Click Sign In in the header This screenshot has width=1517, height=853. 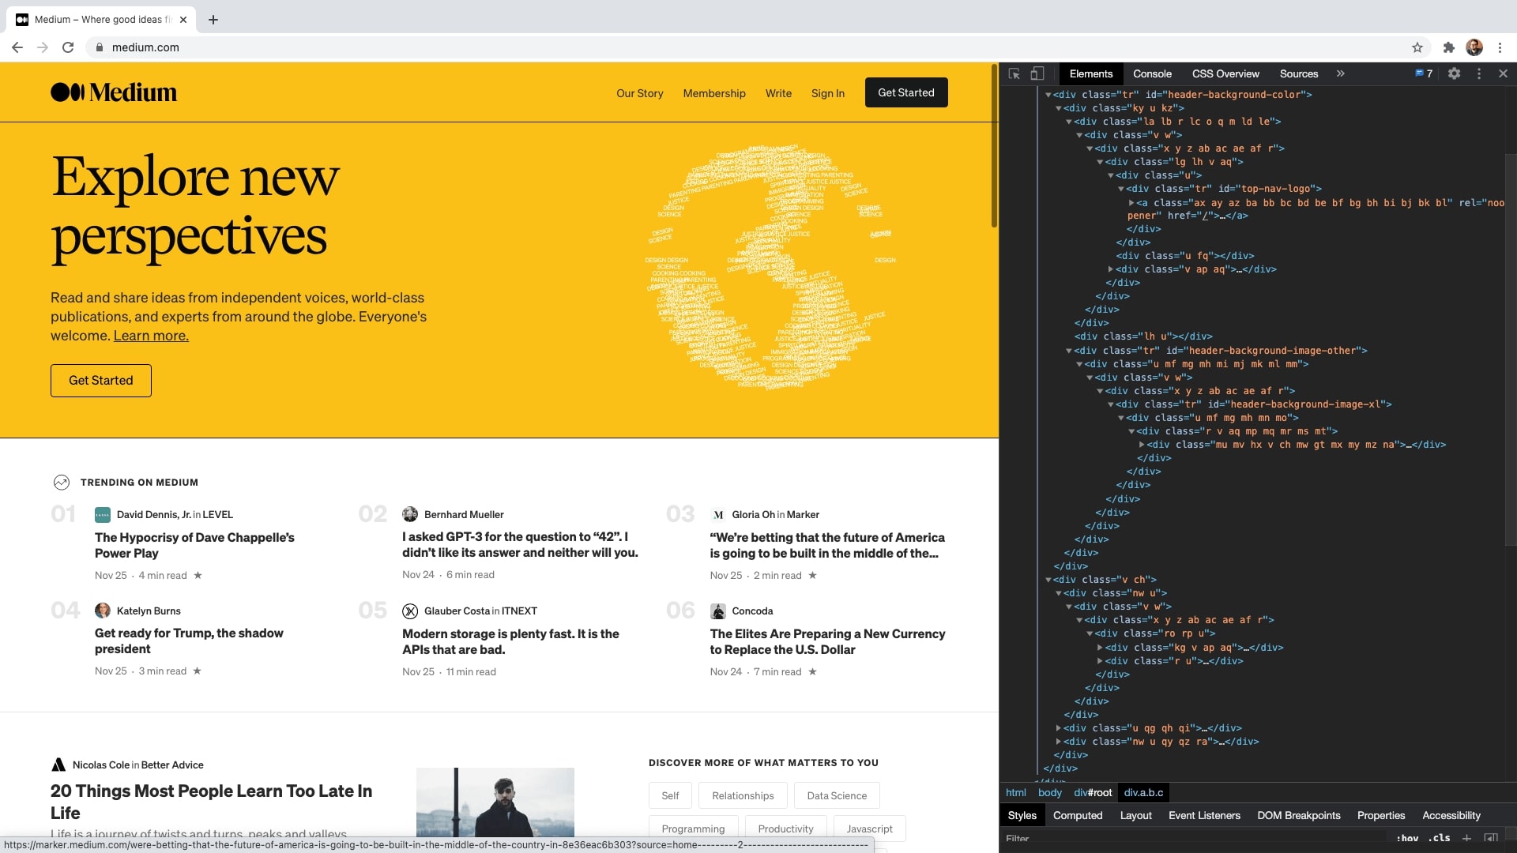coord(828,93)
